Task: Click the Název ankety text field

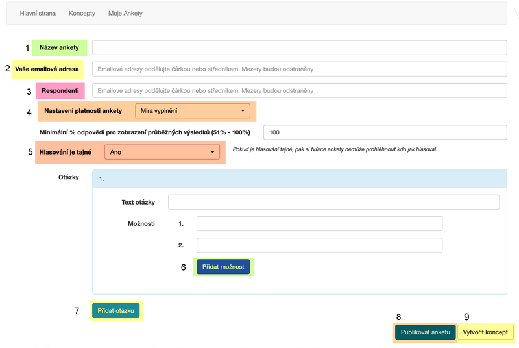Action: (x=299, y=47)
